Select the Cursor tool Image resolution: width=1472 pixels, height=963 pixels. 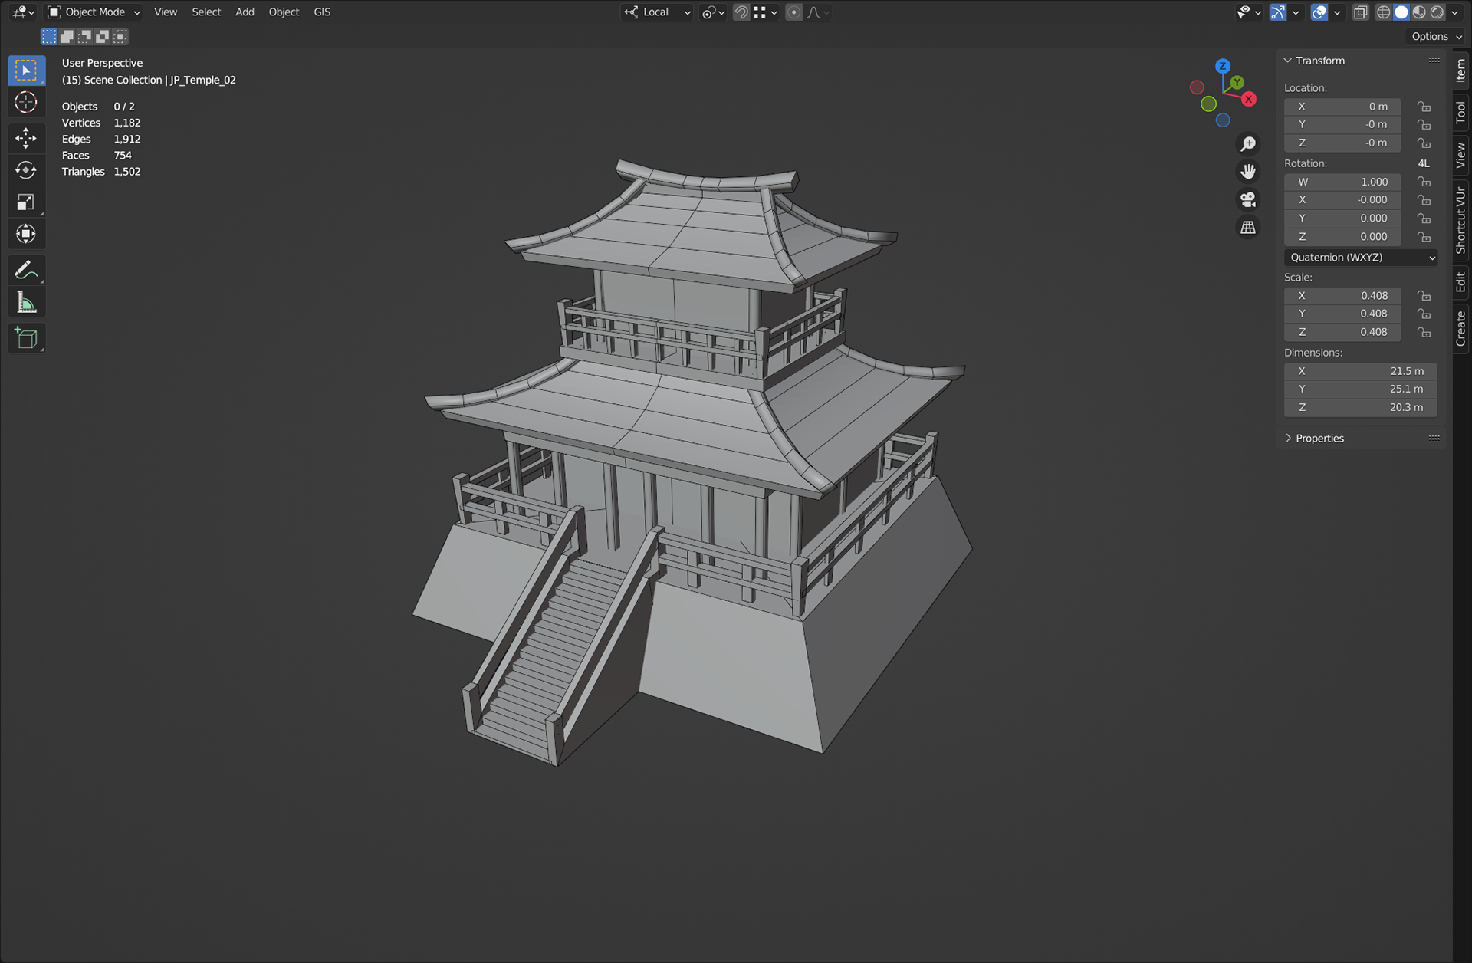click(x=26, y=103)
